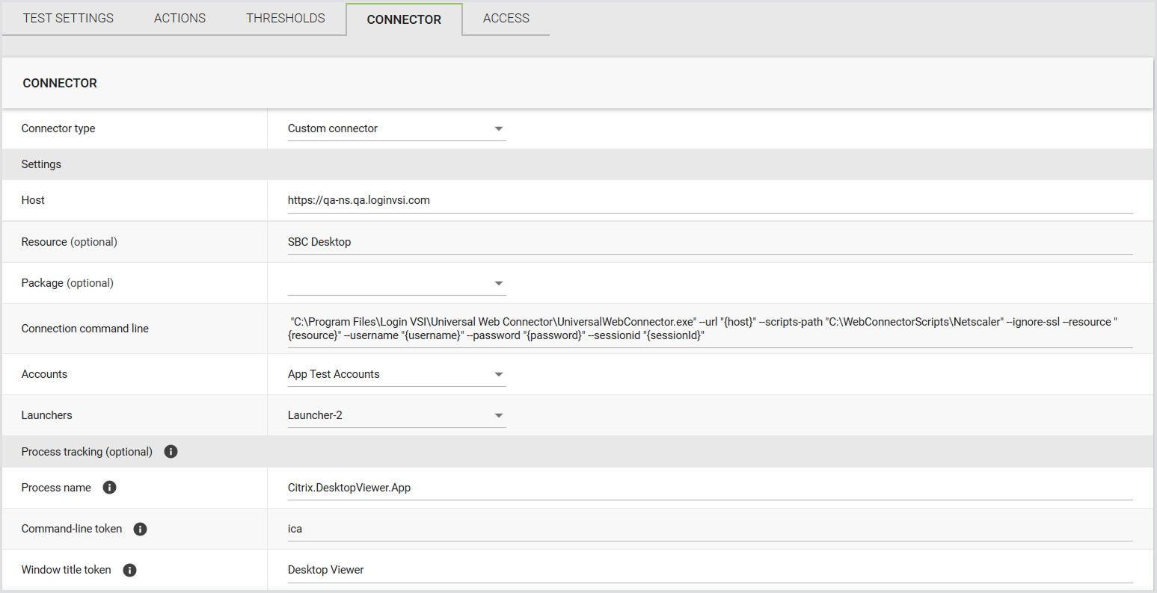This screenshot has width=1157, height=593.
Task: Click the Process name input field
Action: [x=710, y=488]
